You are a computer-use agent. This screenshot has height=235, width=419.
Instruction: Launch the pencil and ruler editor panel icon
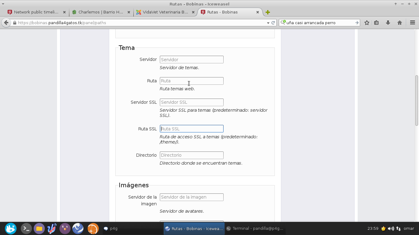click(x=52, y=229)
